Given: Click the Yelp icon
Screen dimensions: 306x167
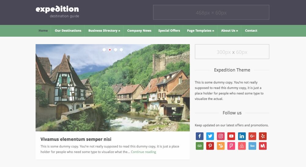Looking at the screenshot, I should point(263,136).
